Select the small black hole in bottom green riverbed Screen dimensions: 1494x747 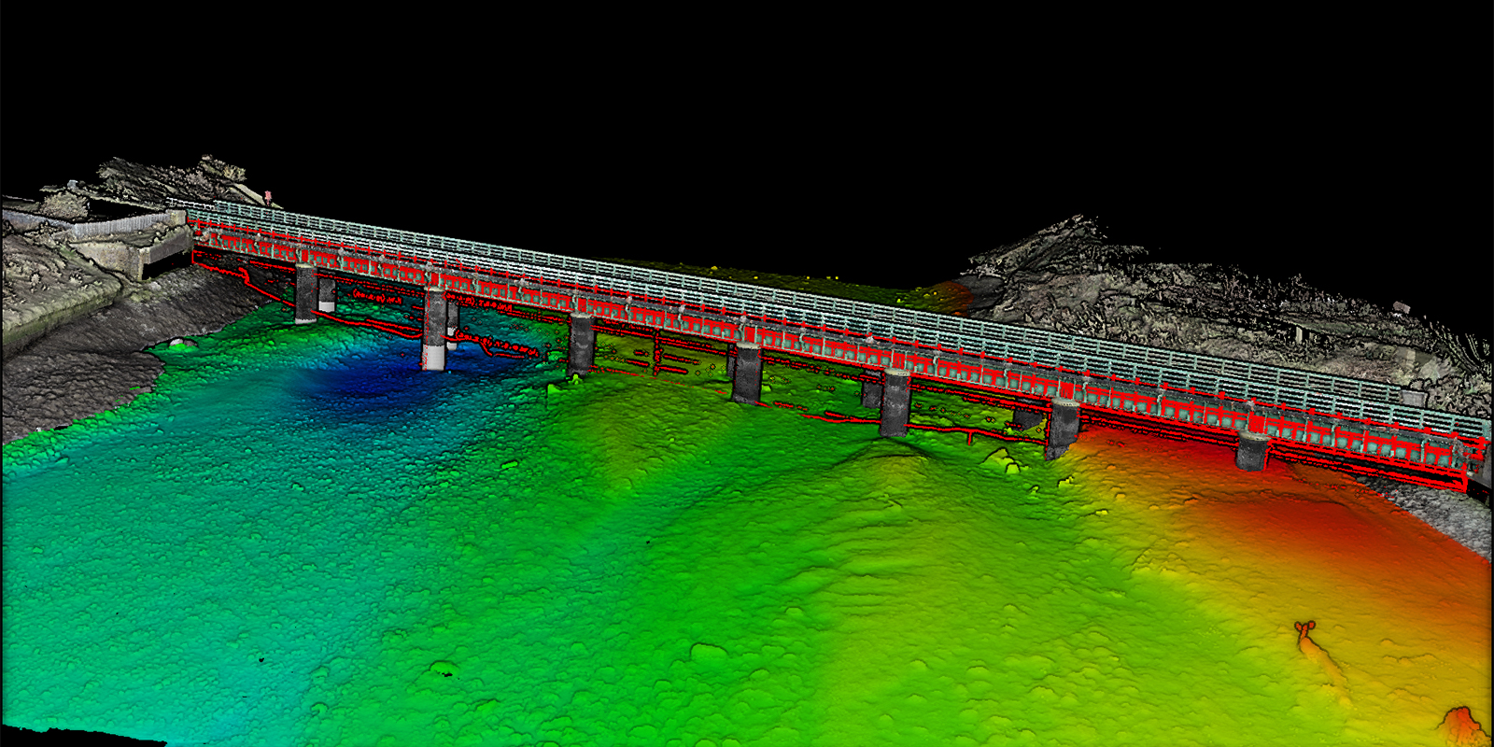tap(444, 672)
